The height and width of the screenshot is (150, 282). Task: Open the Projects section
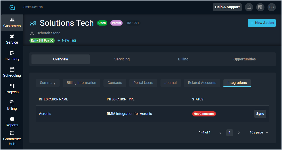12,89
